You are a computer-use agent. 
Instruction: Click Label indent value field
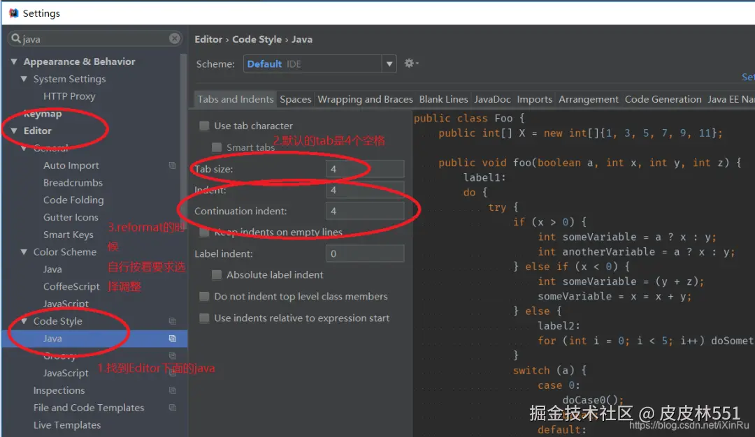365,253
